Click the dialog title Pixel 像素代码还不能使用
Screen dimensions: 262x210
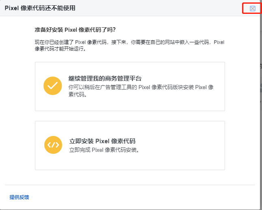(x=40, y=8)
